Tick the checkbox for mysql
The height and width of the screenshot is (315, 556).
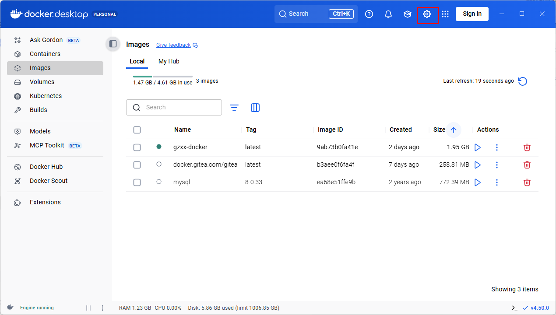[x=137, y=182]
